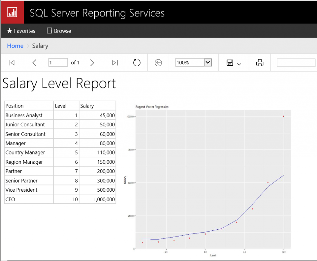Click the Salary column header
The image size is (317, 261).
point(98,106)
